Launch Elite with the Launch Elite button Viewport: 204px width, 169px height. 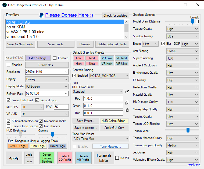tap(104, 158)
